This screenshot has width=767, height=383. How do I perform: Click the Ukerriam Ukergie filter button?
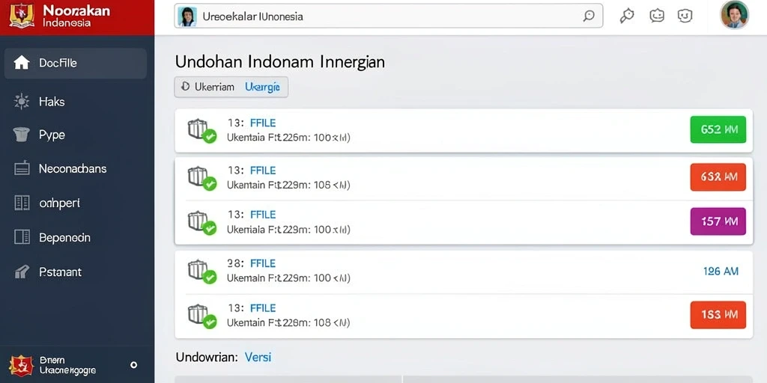tap(231, 87)
